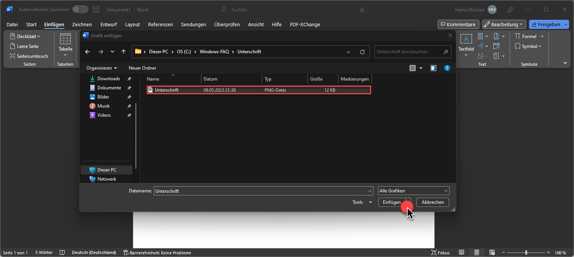Image resolution: width=574 pixels, height=257 pixels.
Task: Expand the Dateiname history dropdown arrow
Action: pyautogui.click(x=370, y=191)
